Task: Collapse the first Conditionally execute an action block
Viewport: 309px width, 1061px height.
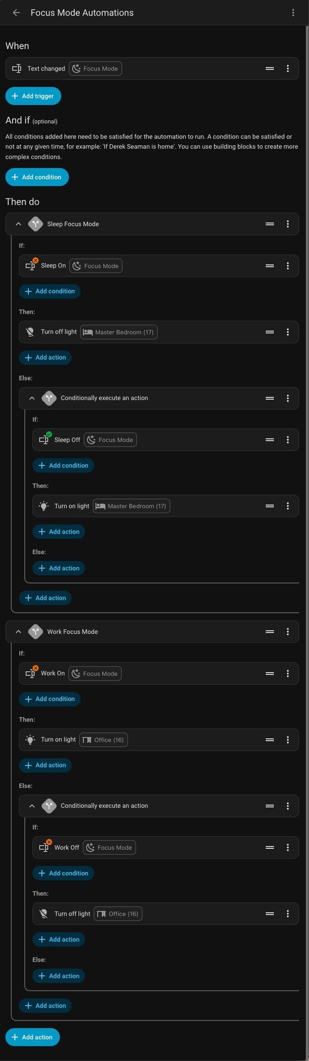Action: [x=32, y=398]
